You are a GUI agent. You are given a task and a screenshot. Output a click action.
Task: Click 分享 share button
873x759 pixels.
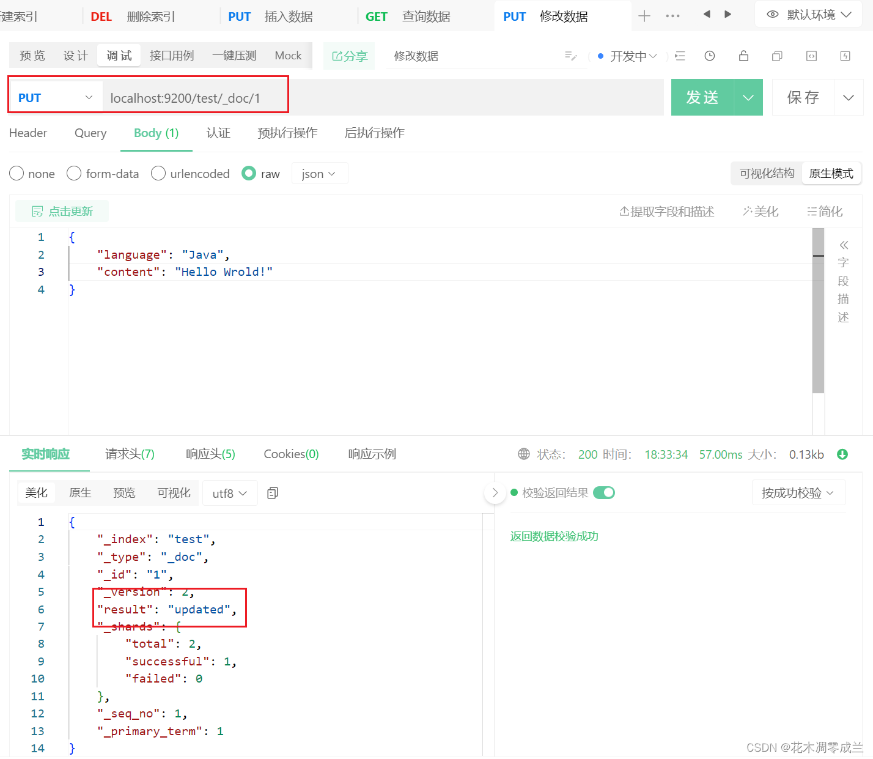[349, 56]
